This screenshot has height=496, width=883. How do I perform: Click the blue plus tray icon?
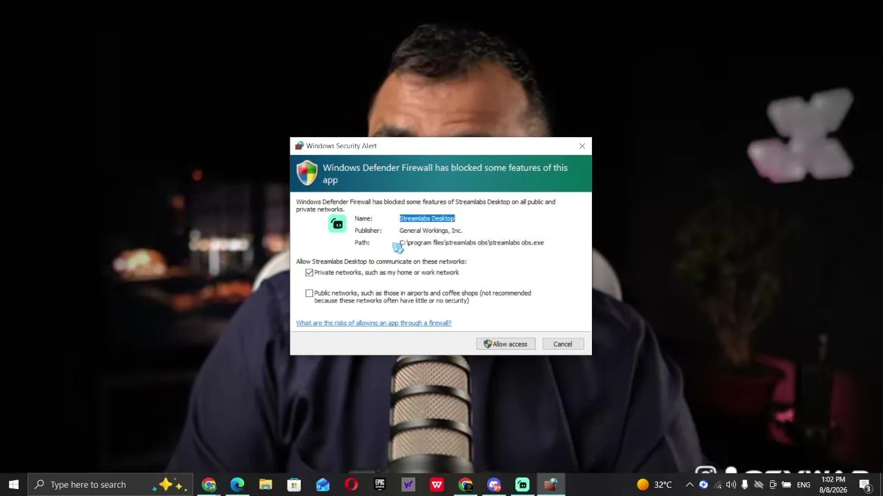(704, 484)
